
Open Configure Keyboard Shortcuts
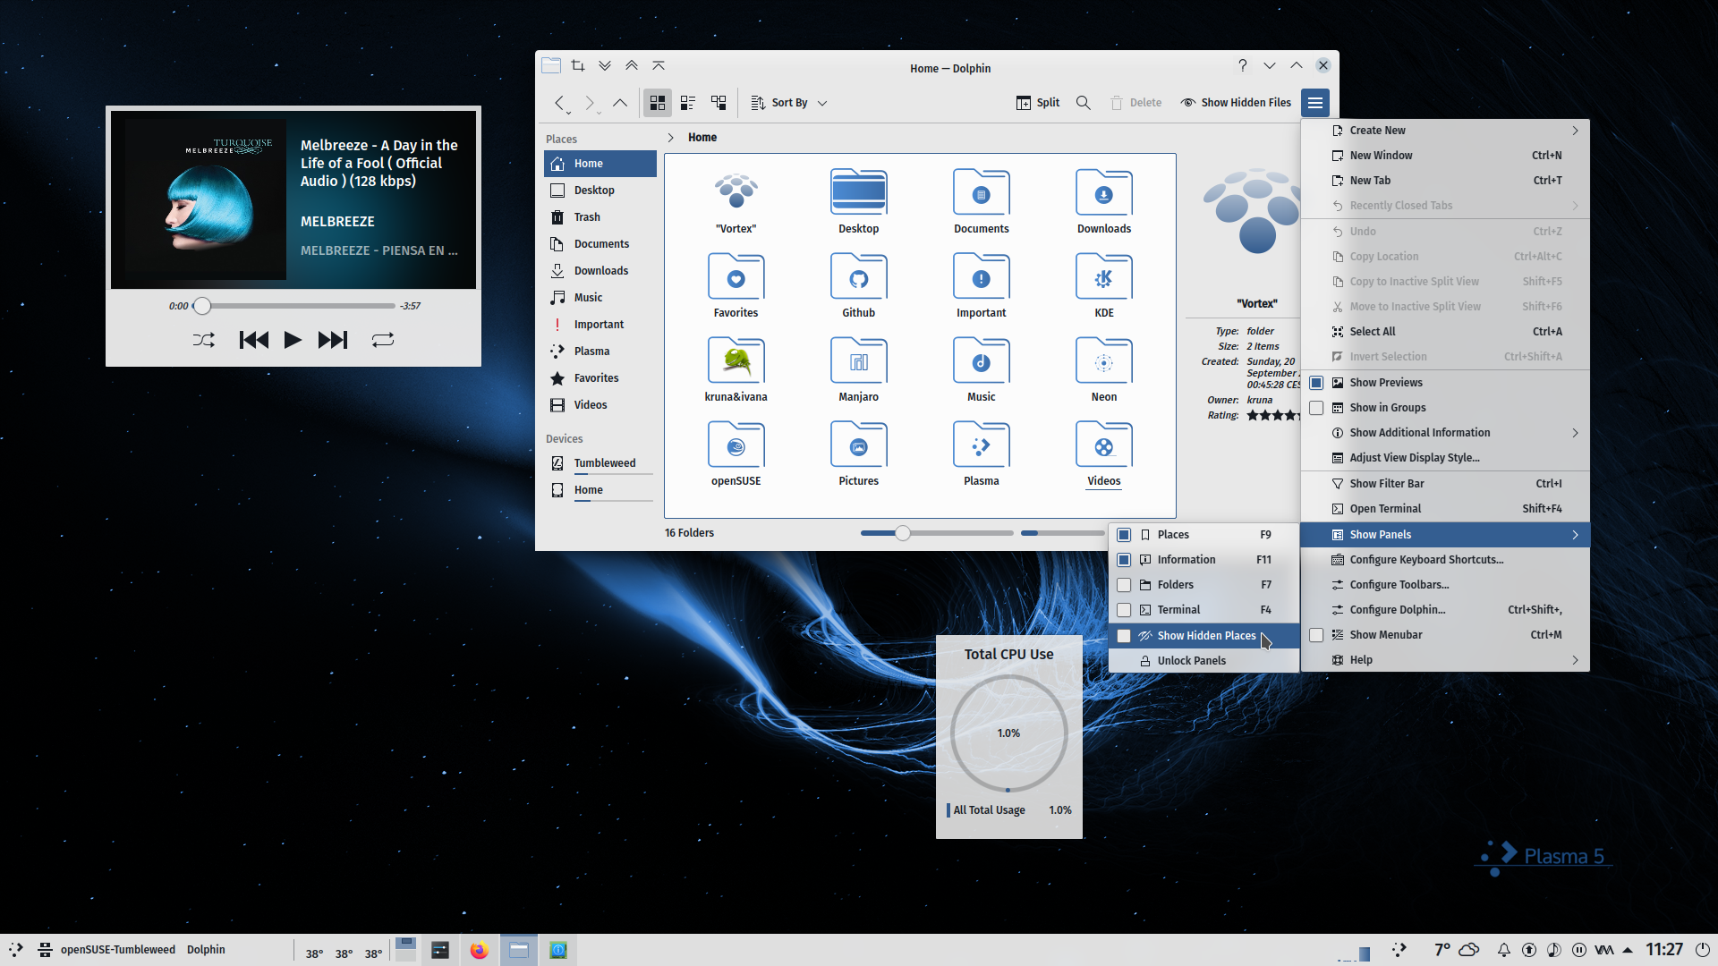[1445, 560]
